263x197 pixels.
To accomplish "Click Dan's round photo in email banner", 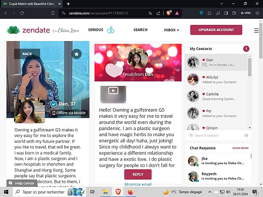I will [138, 58].
